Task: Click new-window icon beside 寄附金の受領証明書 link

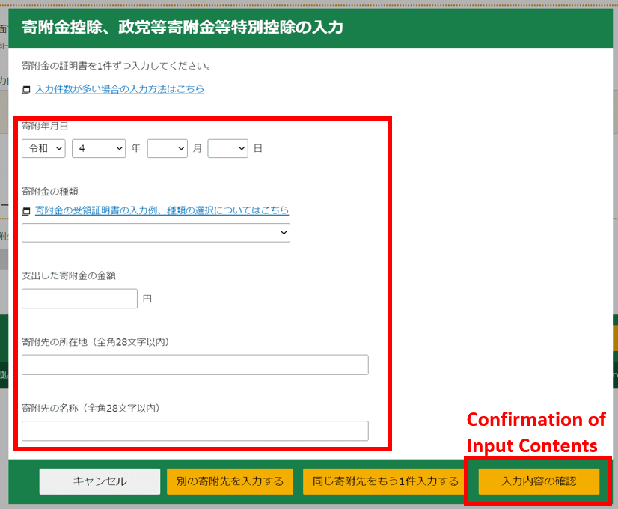Action: tap(26, 211)
